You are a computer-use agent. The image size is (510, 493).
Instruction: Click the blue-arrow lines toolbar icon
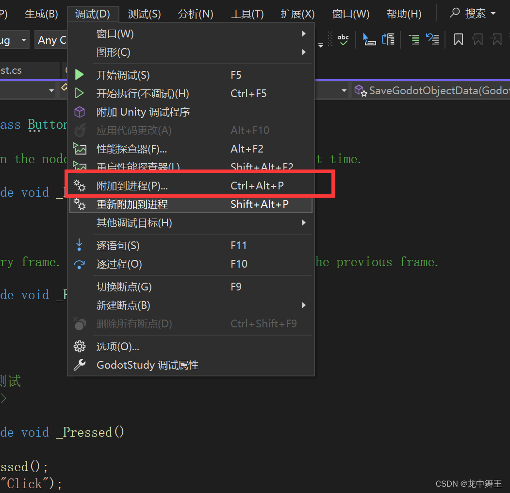[x=432, y=40]
